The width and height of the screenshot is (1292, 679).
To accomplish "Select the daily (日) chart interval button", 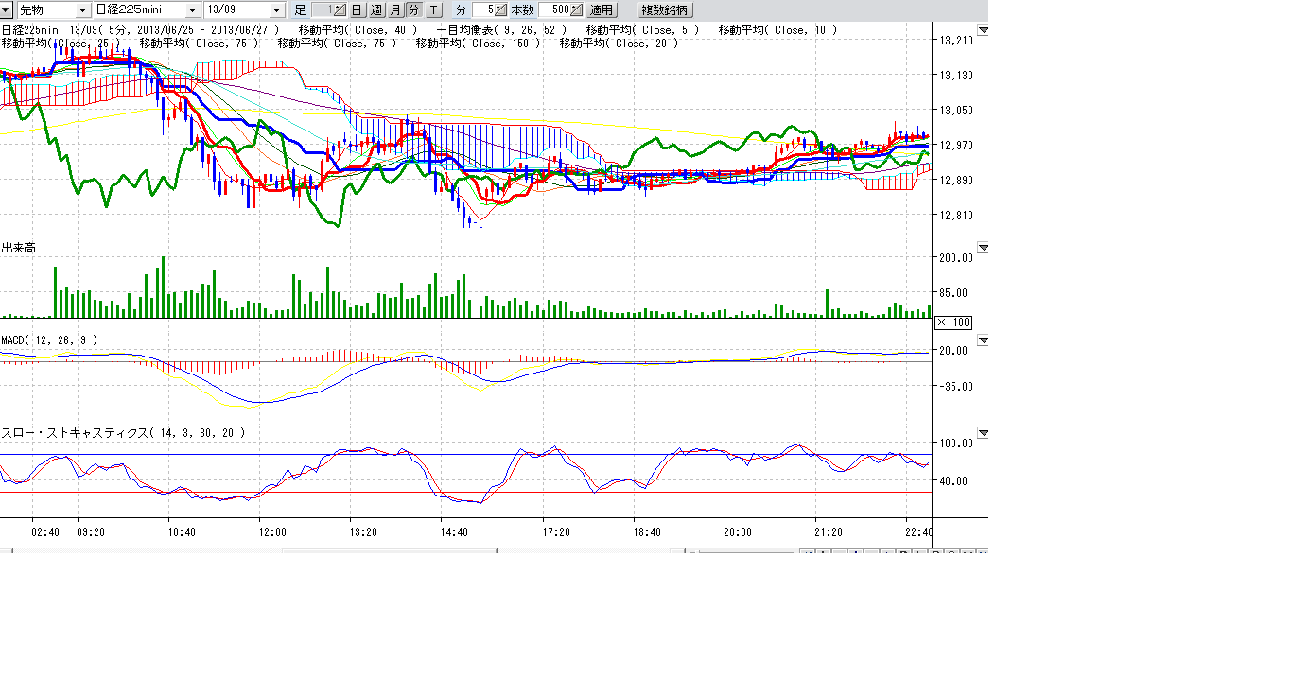I will pos(357,10).
